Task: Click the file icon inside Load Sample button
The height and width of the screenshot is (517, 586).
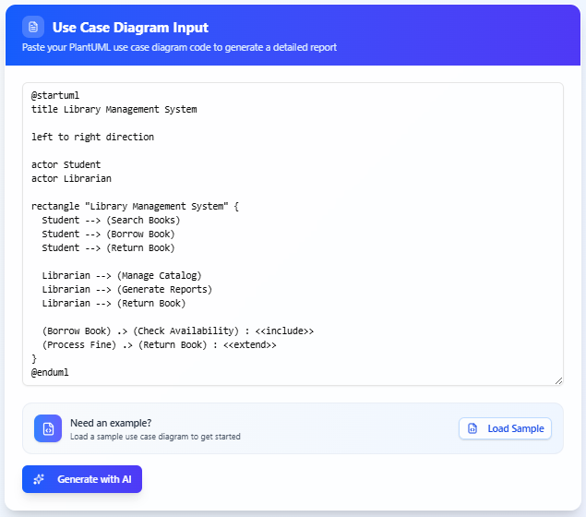Action: point(472,428)
